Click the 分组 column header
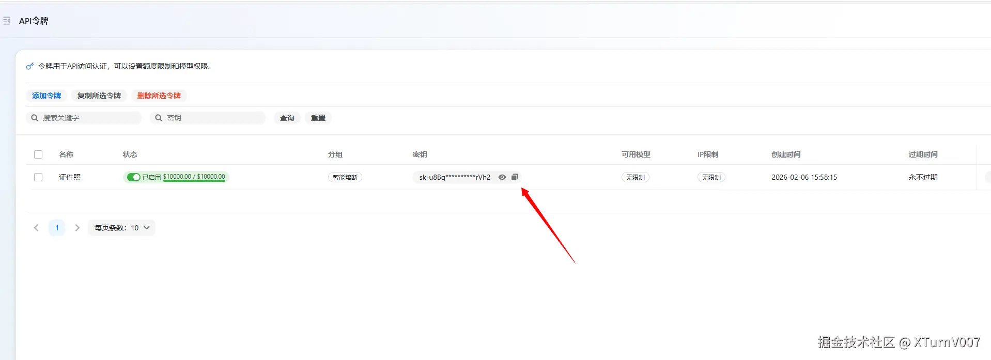This screenshot has width=991, height=360. (335, 154)
